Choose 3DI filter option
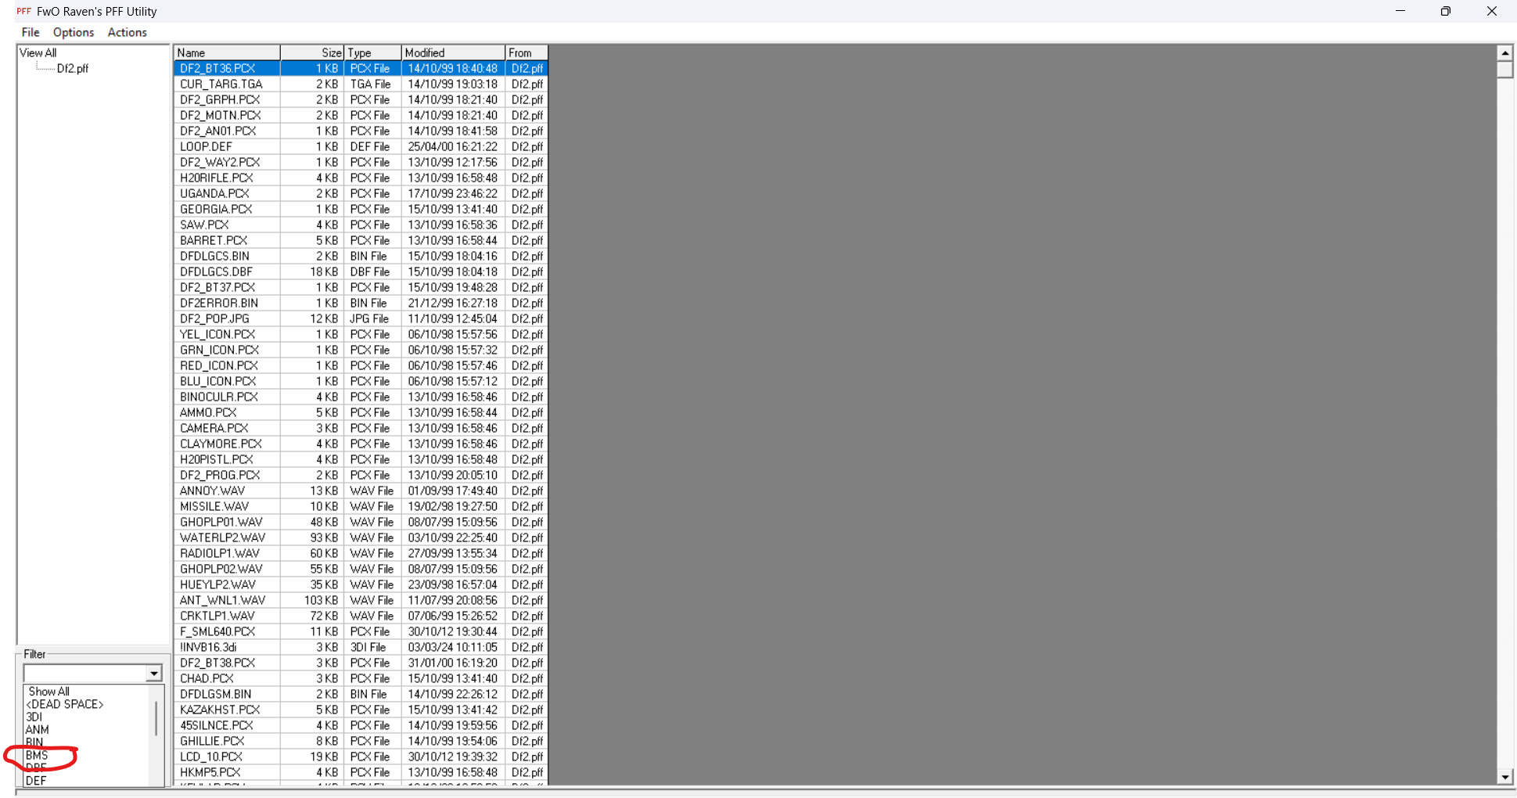The width and height of the screenshot is (1517, 798). pyautogui.click(x=34, y=717)
